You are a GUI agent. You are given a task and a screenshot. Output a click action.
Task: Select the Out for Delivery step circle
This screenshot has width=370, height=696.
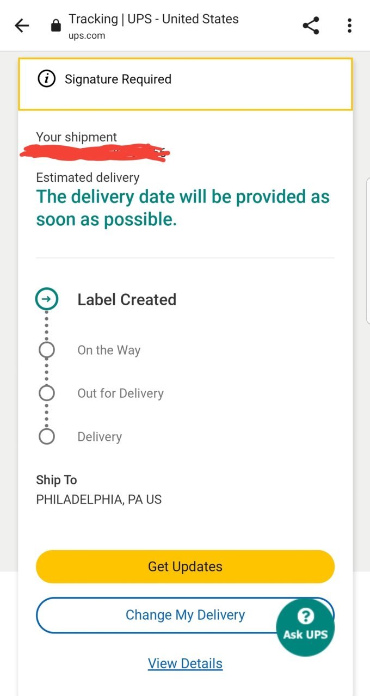click(47, 393)
